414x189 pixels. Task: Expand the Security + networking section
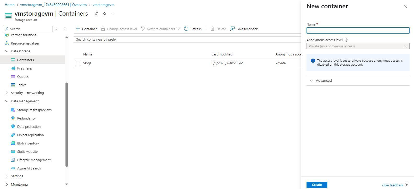tap(7, 93)
